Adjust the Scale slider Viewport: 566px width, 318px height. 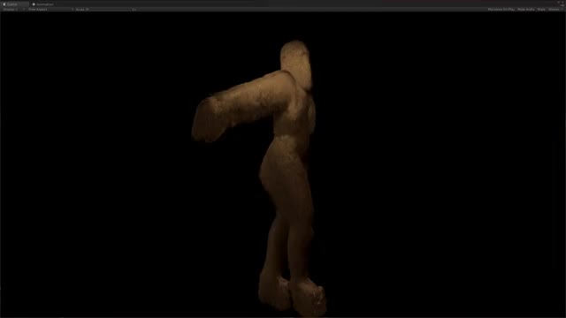coord(110,10)
